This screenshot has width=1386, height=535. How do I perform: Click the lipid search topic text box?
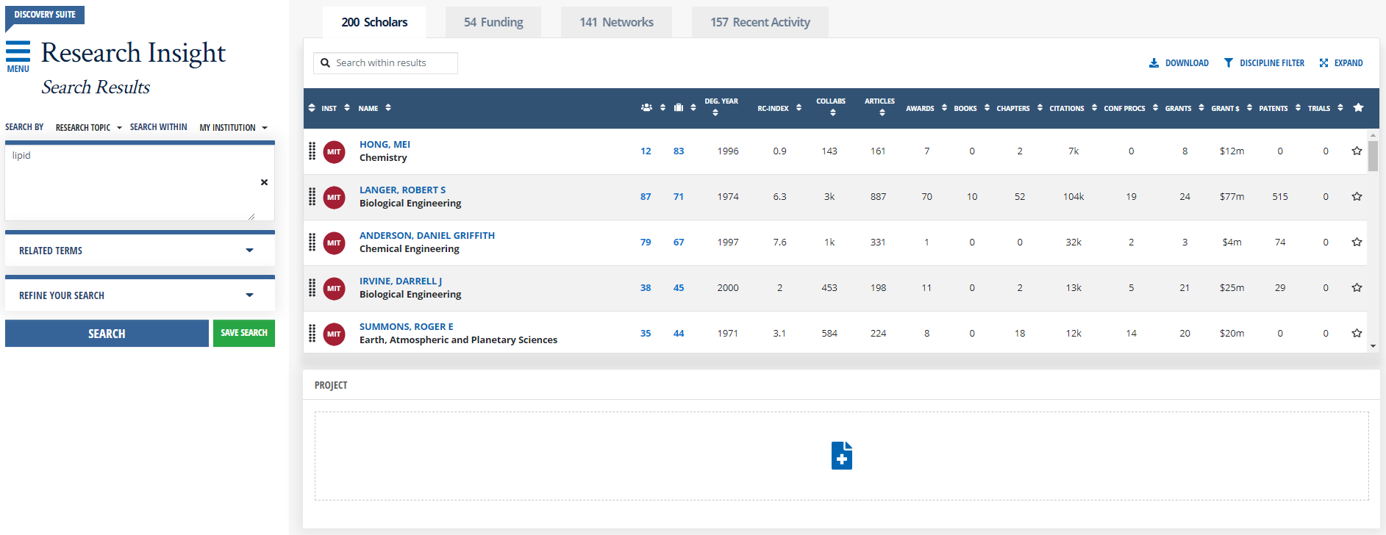[140, 183]
